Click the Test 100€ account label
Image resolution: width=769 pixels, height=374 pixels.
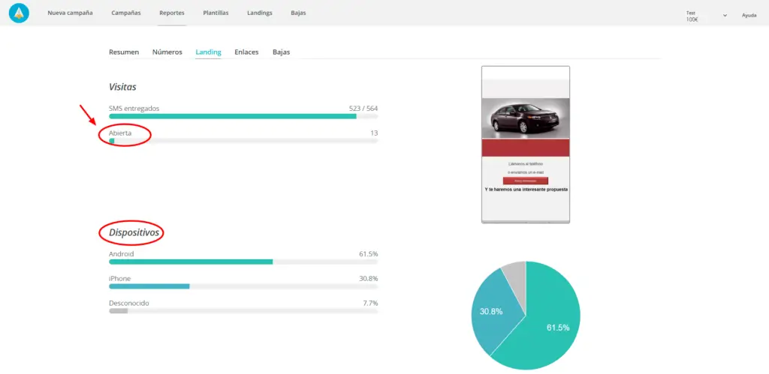pos(692,16)
